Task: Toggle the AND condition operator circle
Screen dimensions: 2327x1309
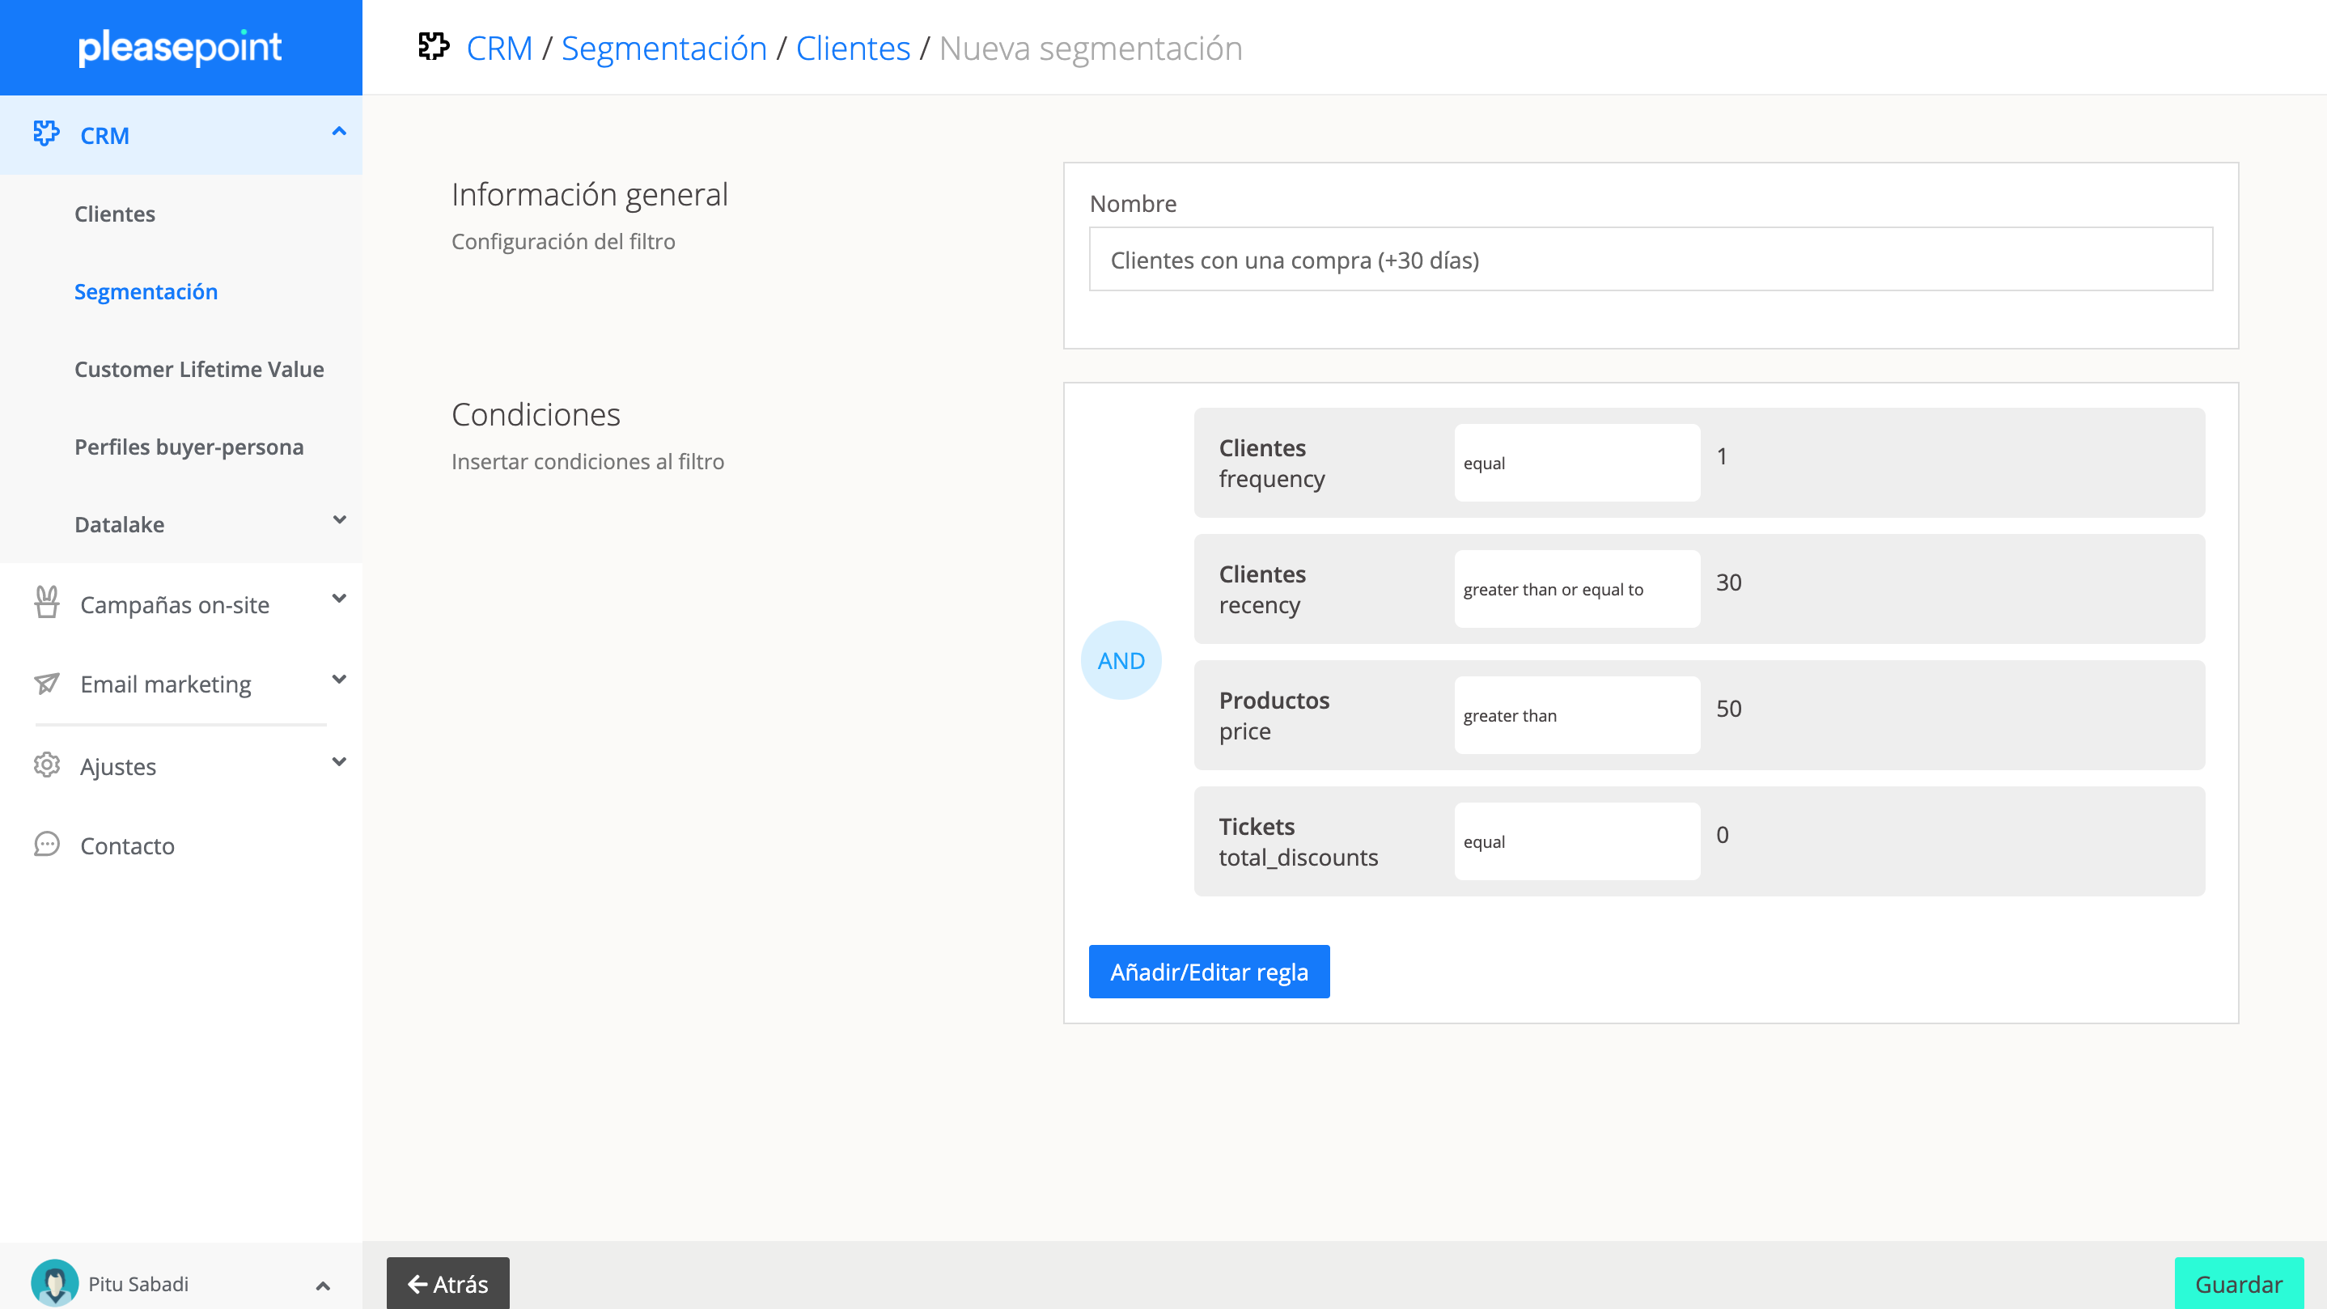Action: (1120, 660)
